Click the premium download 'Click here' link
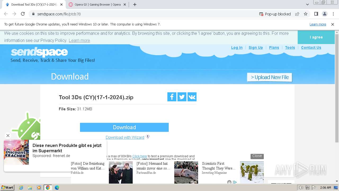This screenshot has width=339, height=191. [x=140, y=156]
